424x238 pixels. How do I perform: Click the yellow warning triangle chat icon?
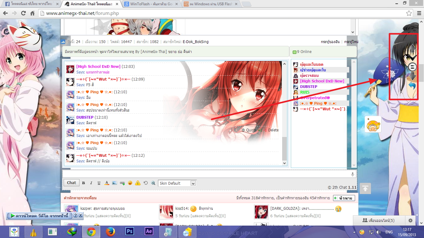pos(138,183)
